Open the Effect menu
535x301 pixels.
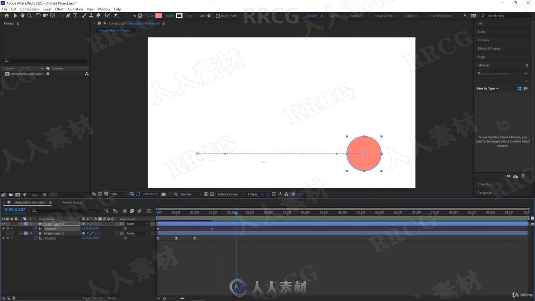coord(59,9)
